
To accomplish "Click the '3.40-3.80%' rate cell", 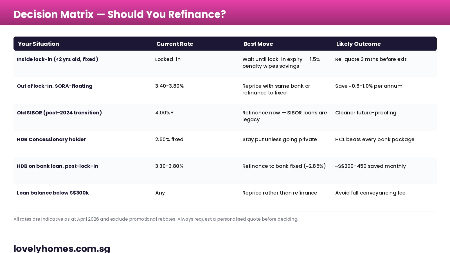I will pos(169,86).
